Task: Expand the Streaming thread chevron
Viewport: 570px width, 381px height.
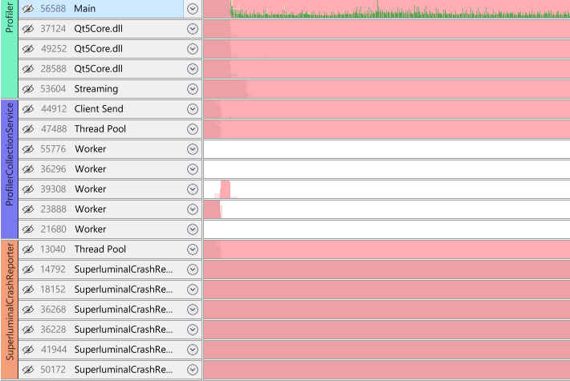Action: pos(192,89)
